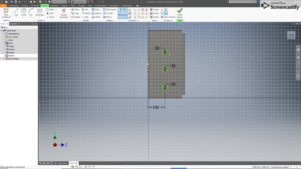Viewport: 301px width, 169px height.
Task: Search the model browser
Action: 32,24
